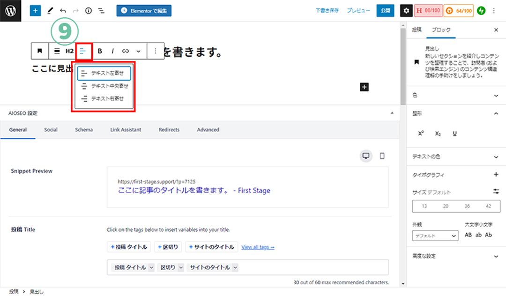506x296 pixels.
Task: Open the block inserter plus button
Action: pos(35,11)
